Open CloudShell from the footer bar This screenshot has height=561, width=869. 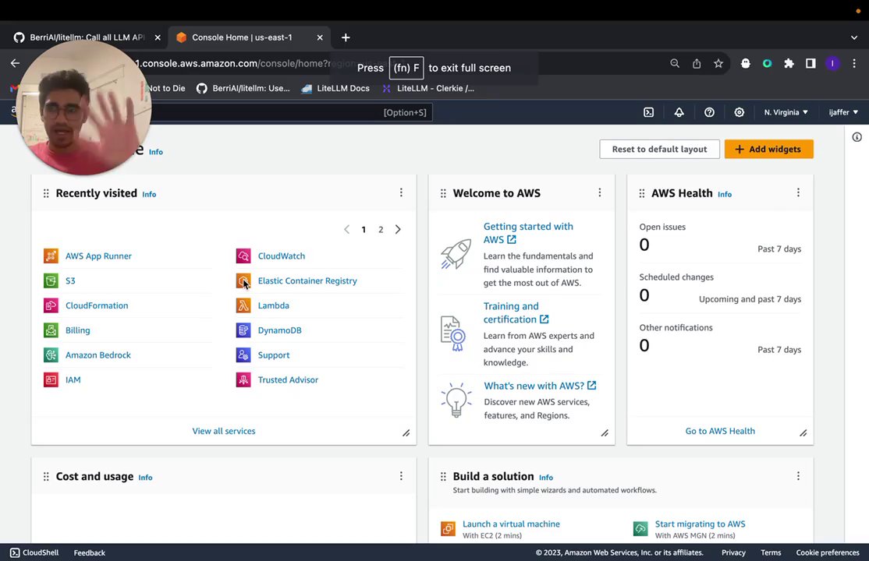34,552
